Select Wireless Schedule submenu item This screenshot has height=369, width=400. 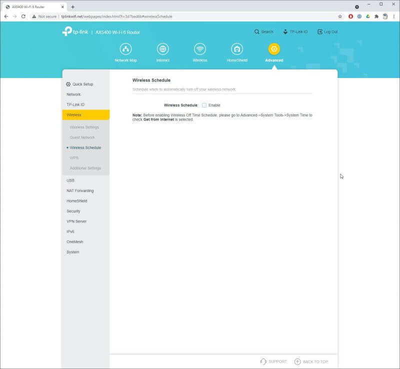85,147
